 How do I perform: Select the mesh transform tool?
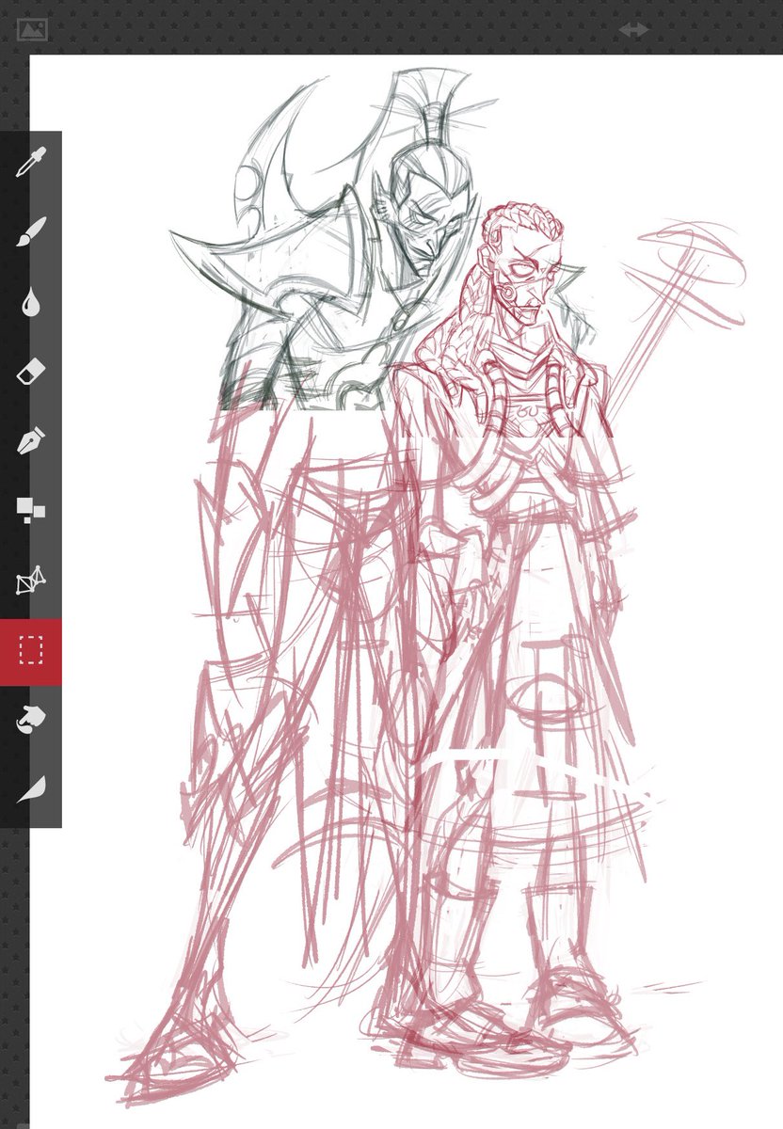click(x=31, y=580)
